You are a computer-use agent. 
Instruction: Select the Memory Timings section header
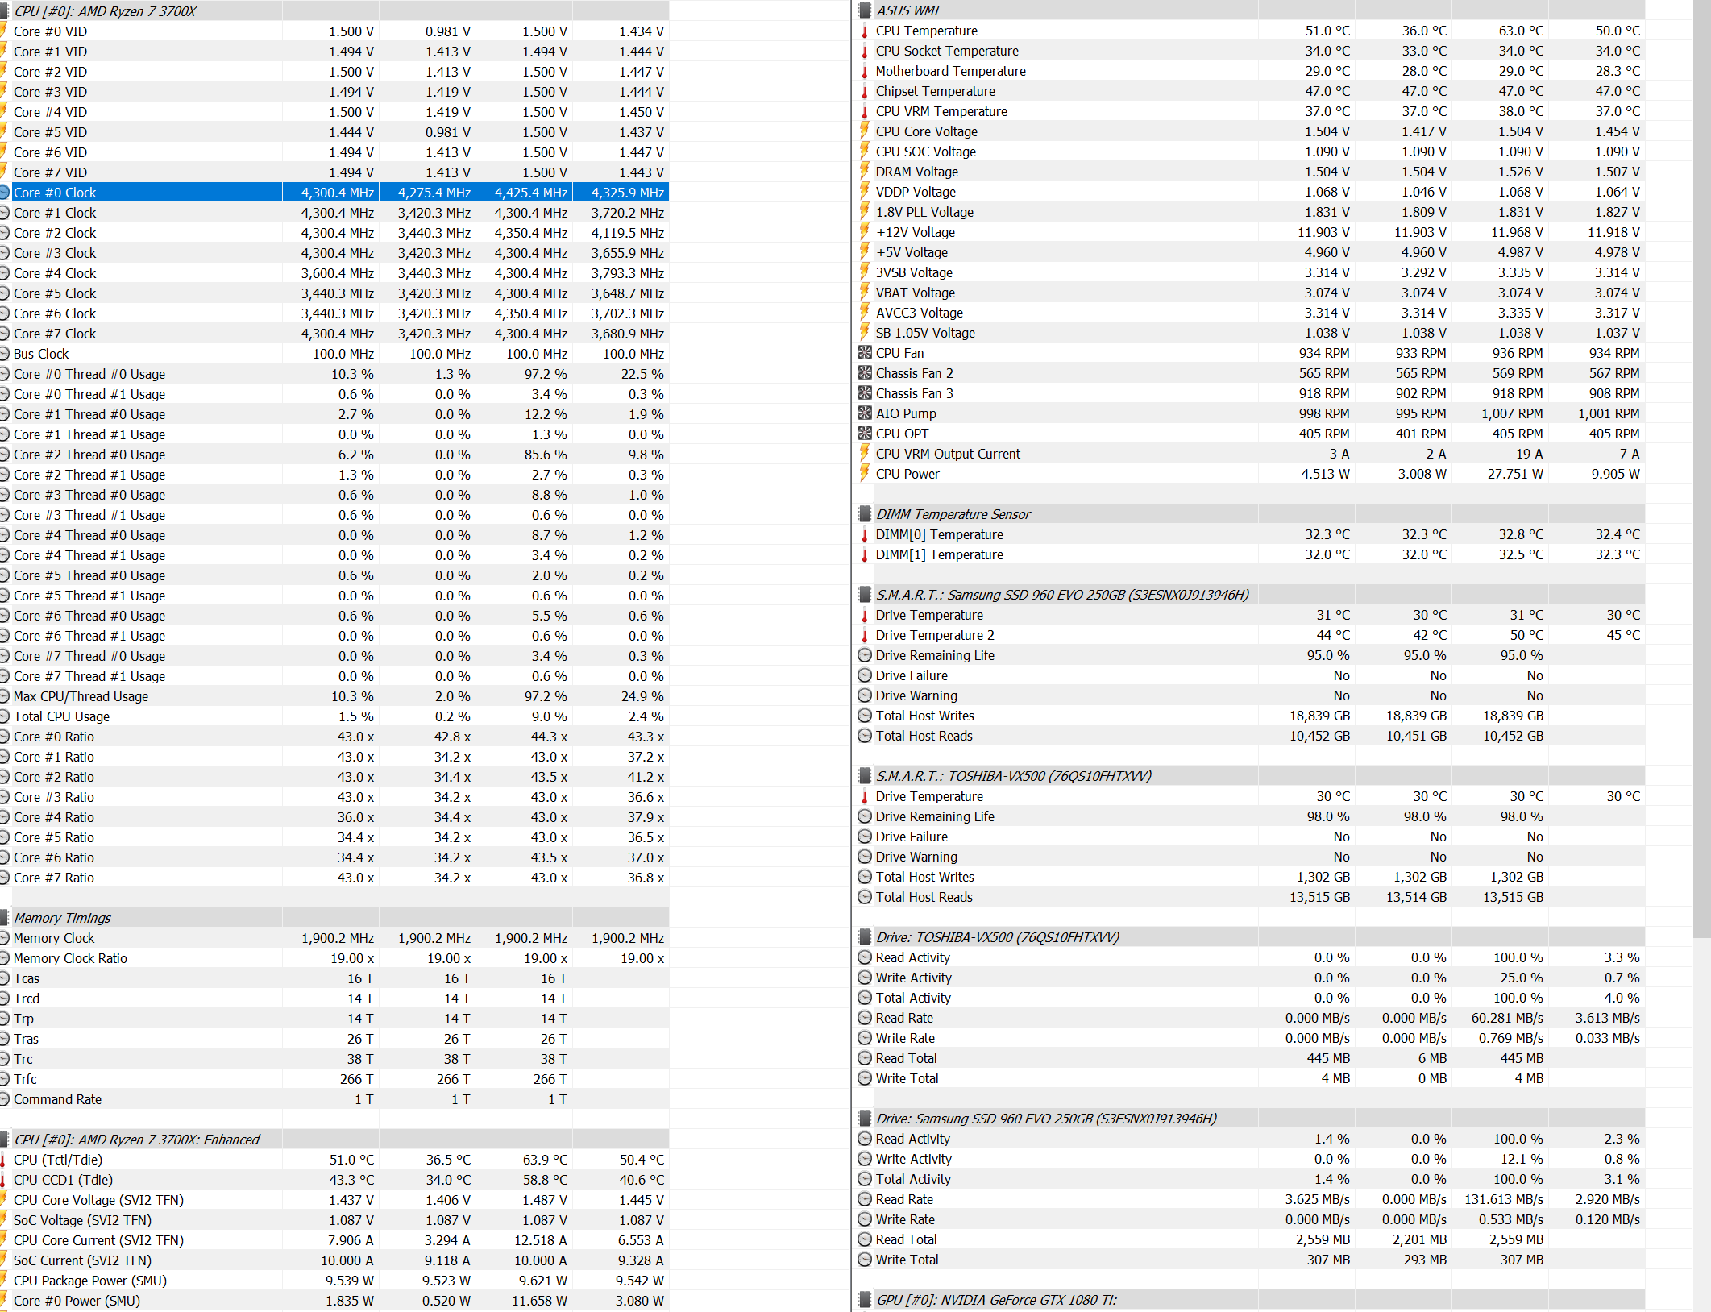point(62,918)
